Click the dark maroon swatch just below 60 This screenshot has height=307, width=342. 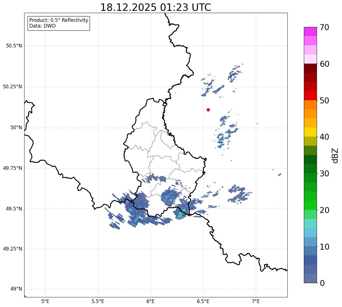coord(310,68)
